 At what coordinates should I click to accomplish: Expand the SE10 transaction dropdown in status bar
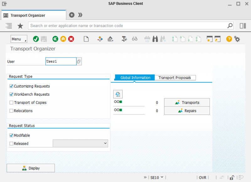tap(157, 177)
